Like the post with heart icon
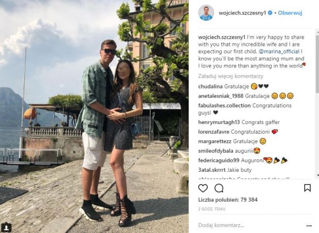 point(203,188)
